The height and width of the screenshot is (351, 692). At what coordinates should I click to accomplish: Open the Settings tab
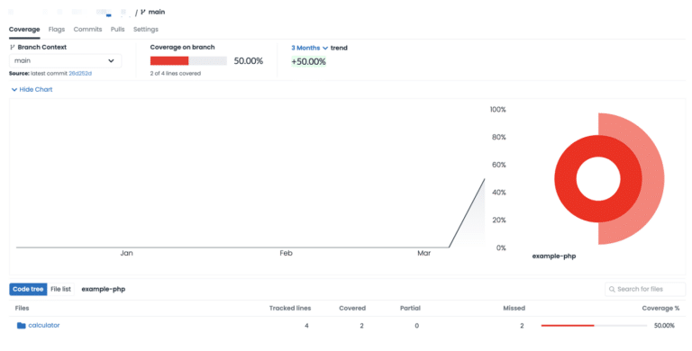(x=146, y=29)
